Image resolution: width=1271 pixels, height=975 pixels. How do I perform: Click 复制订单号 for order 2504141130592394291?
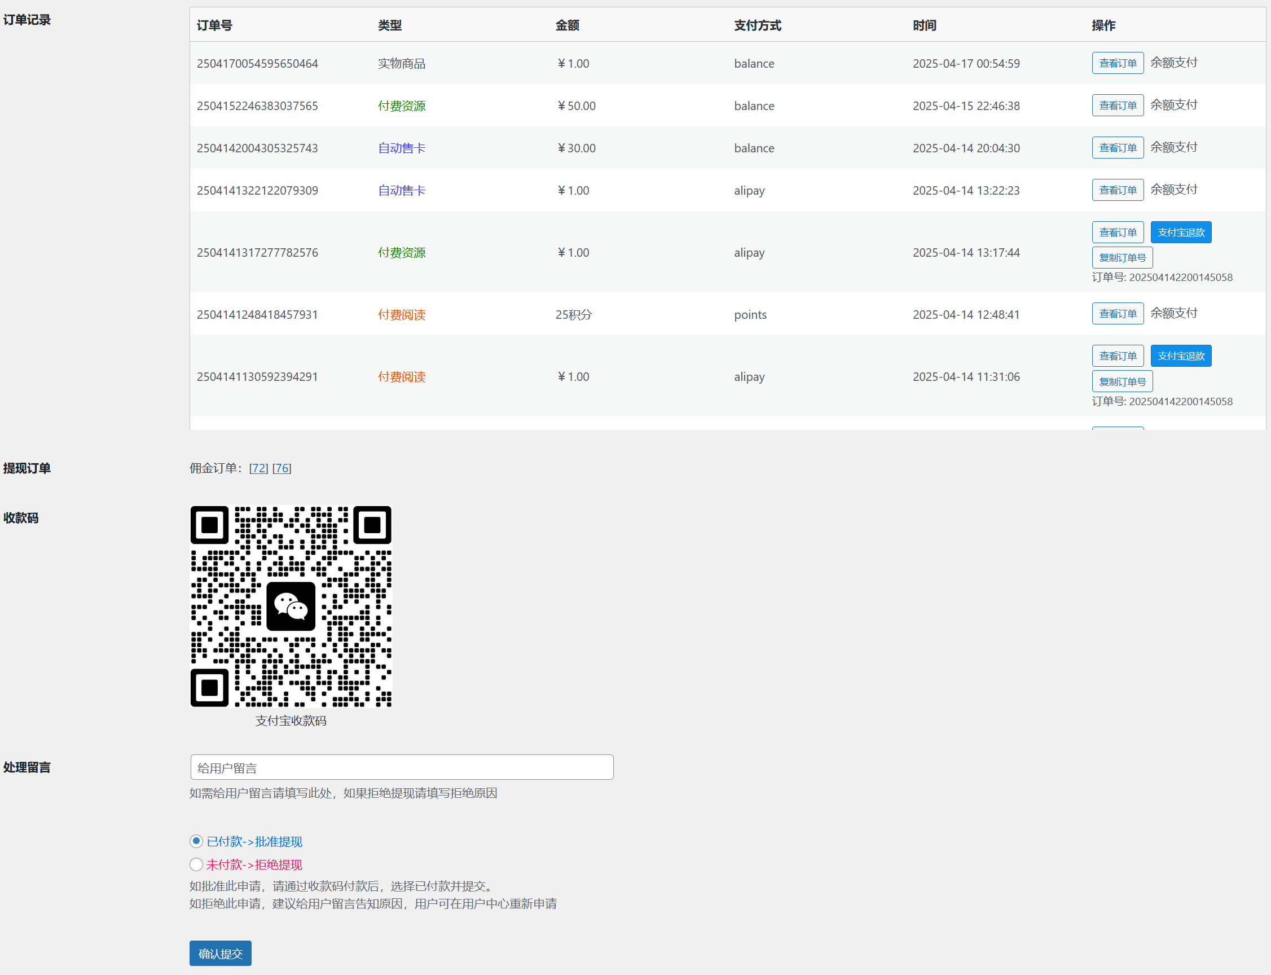[1122, 381]
